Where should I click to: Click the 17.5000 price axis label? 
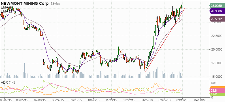[x=216, y=63]
